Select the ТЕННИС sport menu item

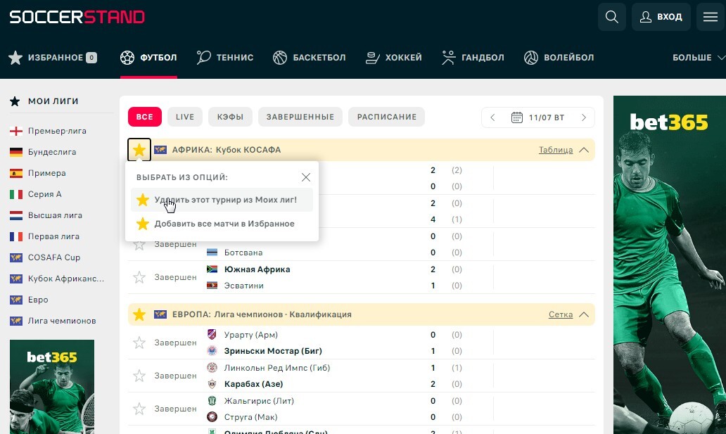[225, 58]
